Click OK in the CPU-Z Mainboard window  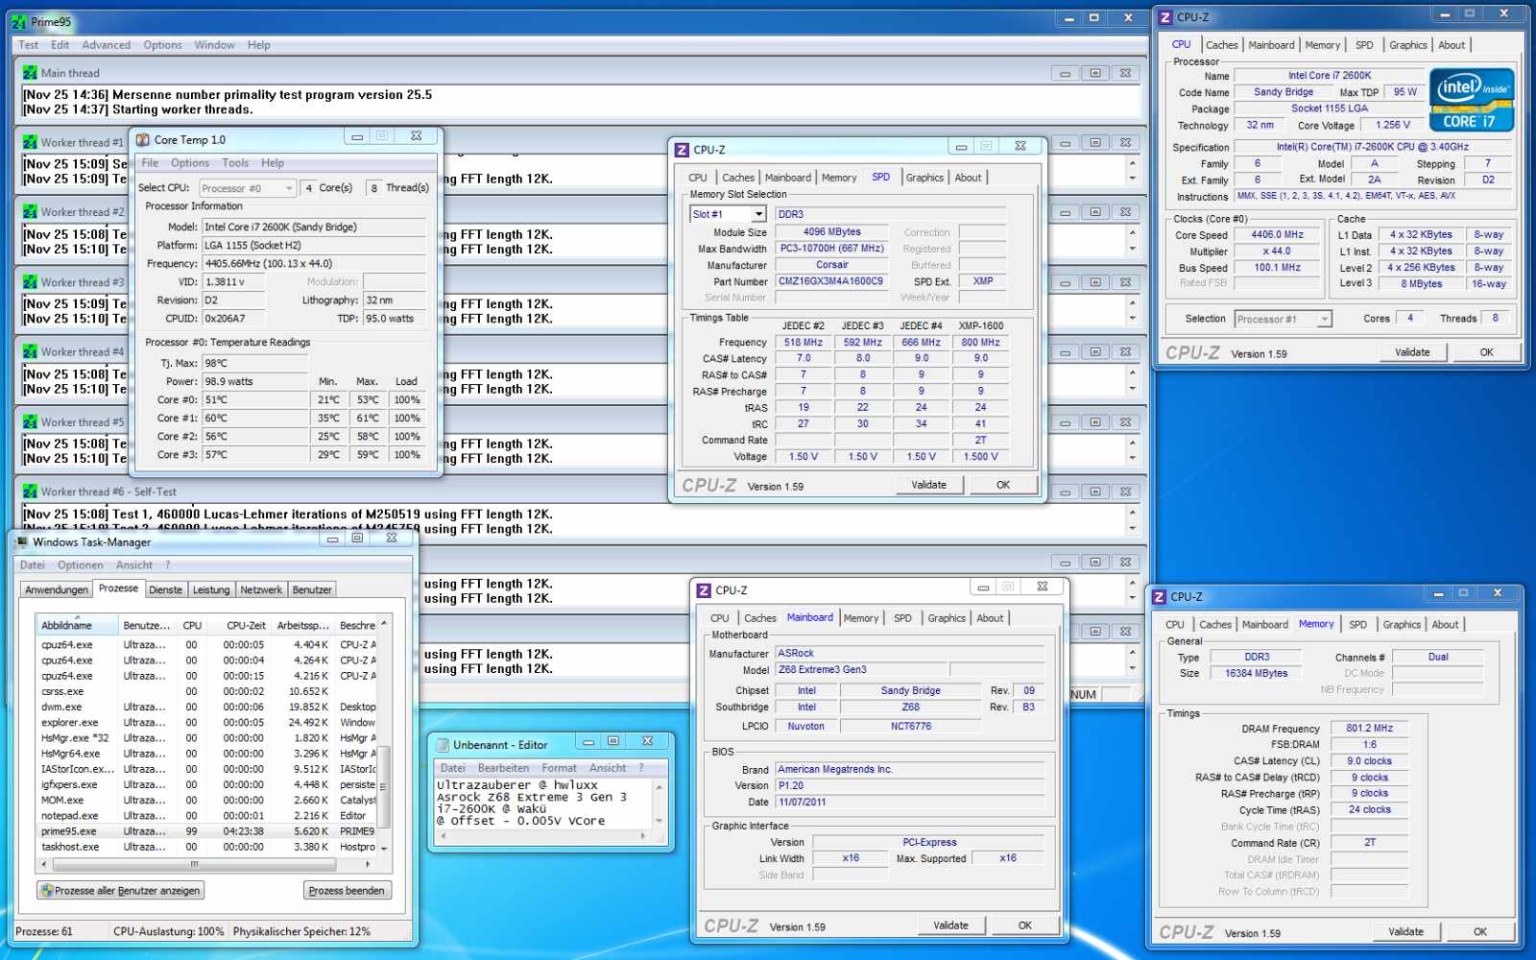(1025, 925)
